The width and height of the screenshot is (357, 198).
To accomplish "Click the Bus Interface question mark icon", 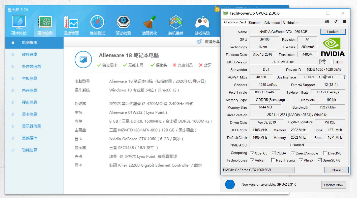I will [x=344, y=77].
